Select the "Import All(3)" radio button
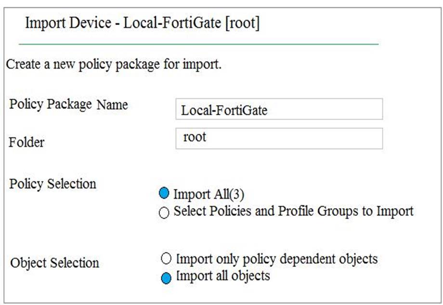The width and height of the screenshot is (443, 305). (x=164, y=194)
